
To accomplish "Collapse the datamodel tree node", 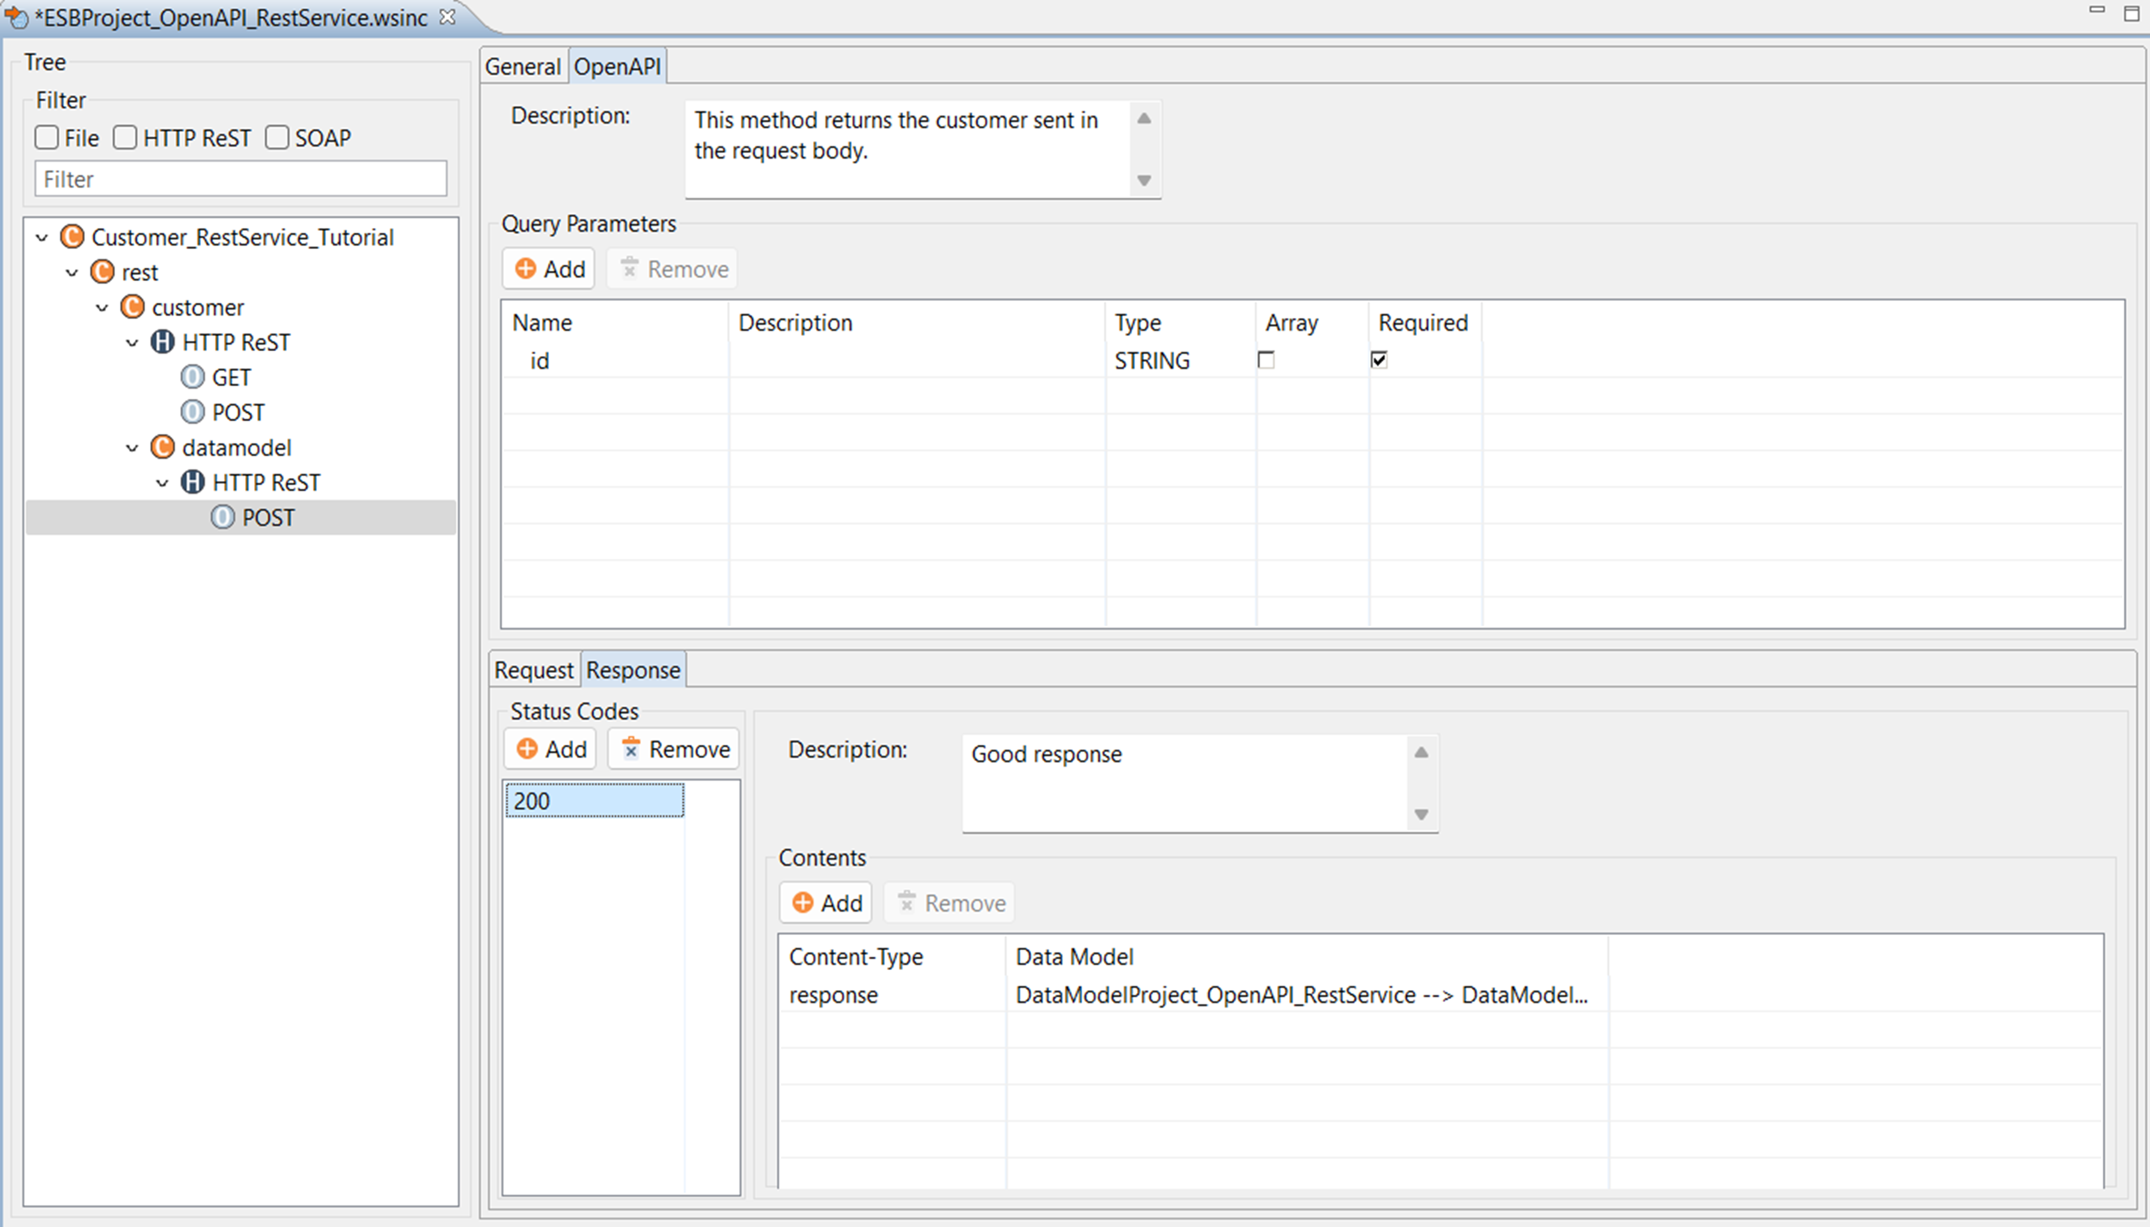I will pyautogui.click(x=132, y=447).
